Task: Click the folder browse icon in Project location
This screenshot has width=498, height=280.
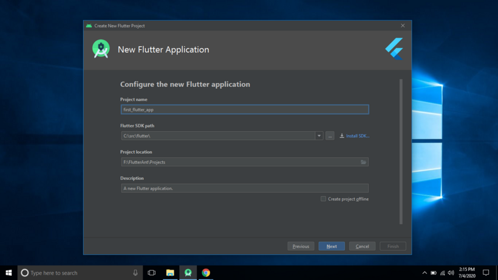Action: pyautogui.click(x=363, y=162)
